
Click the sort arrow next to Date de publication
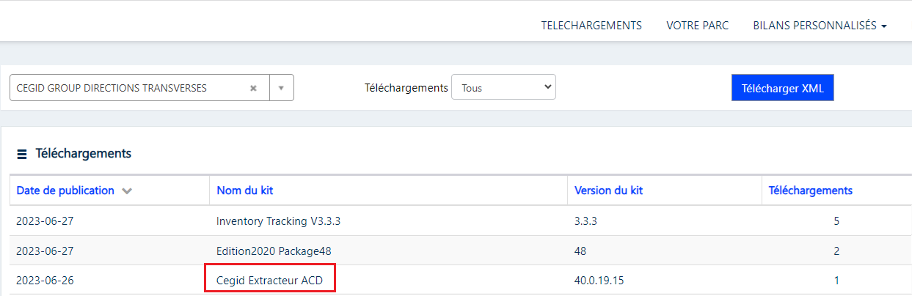point(127,191)
